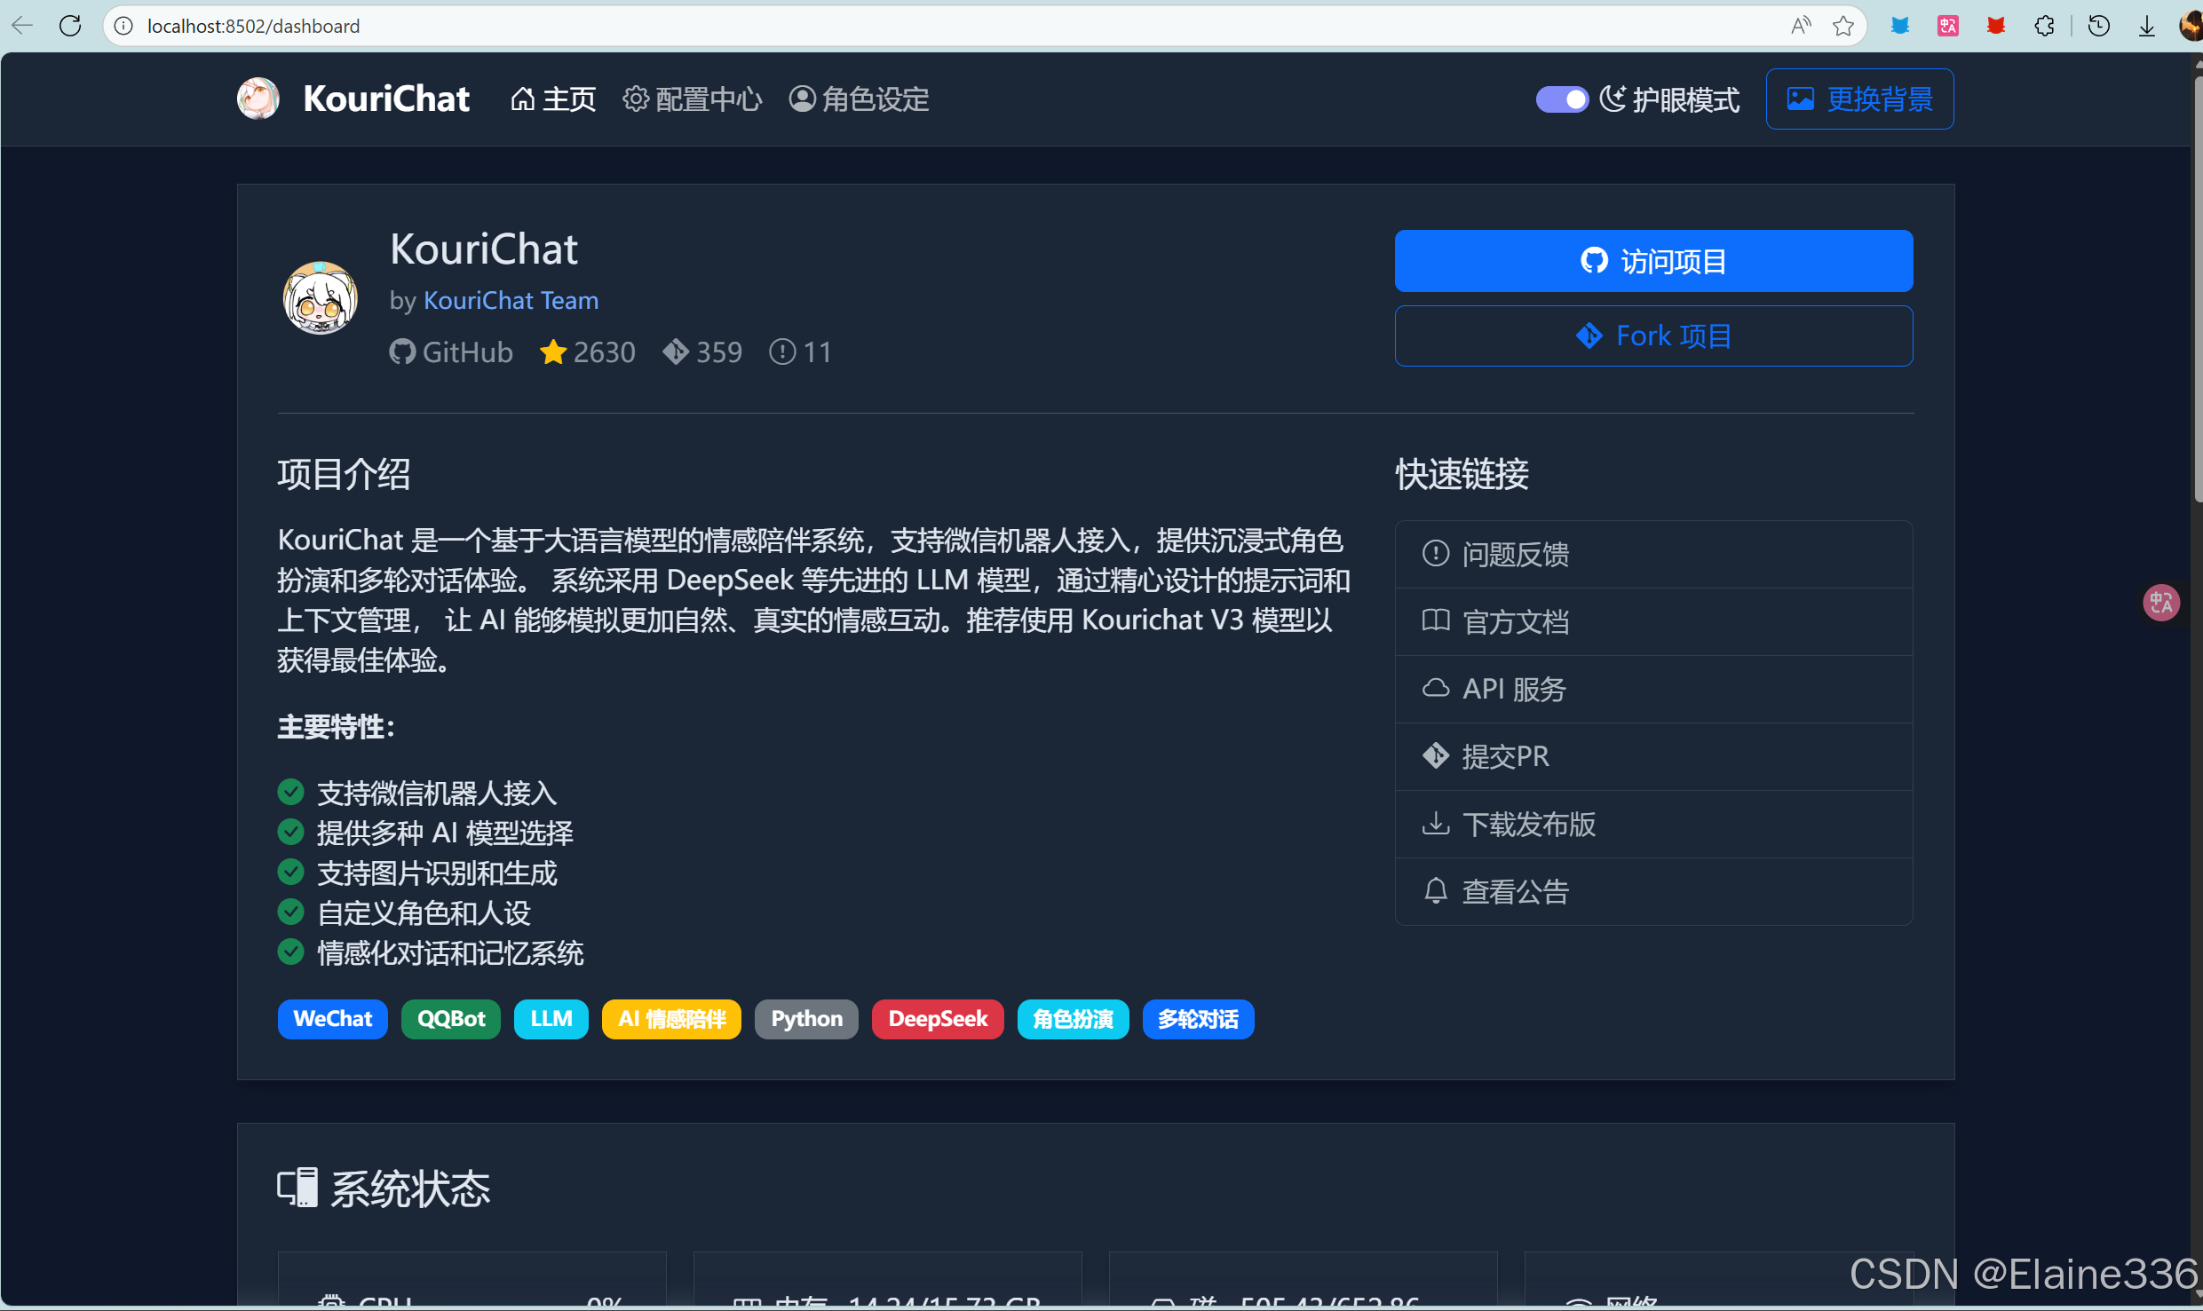The height and width of the screenshot is (1311, 2203).
Task: Click the pink translate extension icon in toolbar
Action: 1947,26
